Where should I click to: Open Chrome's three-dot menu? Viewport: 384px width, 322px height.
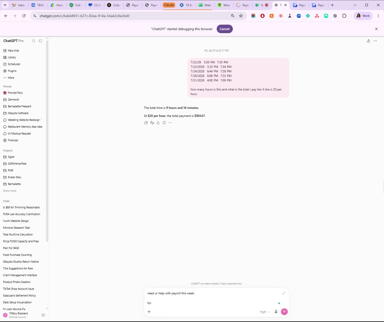(x=378, y=16)
